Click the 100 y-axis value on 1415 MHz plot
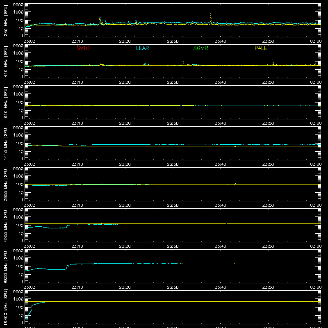This screenshot has height=328, width=328. pyautogui.click(x=19, y=143)
